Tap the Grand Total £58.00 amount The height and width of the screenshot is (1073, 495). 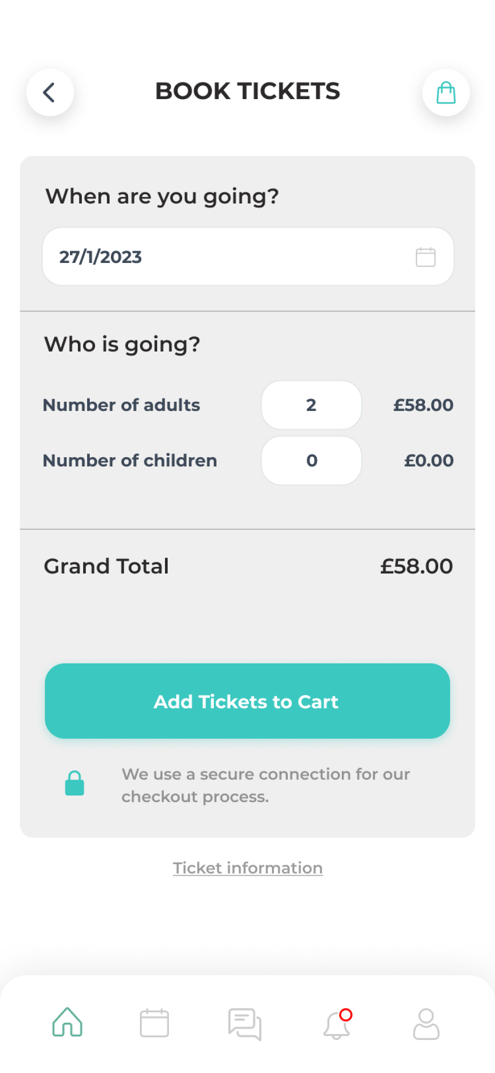(x=416, y=566)
